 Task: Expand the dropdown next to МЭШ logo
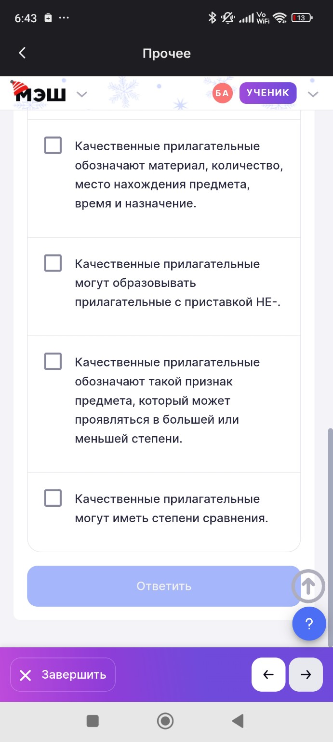(81, 94)
